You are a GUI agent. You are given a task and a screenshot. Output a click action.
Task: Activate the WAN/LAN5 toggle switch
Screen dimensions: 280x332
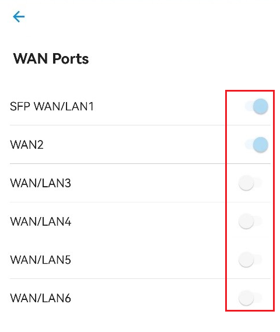click(250, 260)
